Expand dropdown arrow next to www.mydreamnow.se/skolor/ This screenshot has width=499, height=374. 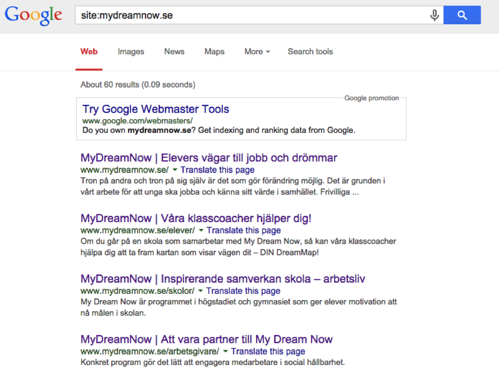coord(201,291)
